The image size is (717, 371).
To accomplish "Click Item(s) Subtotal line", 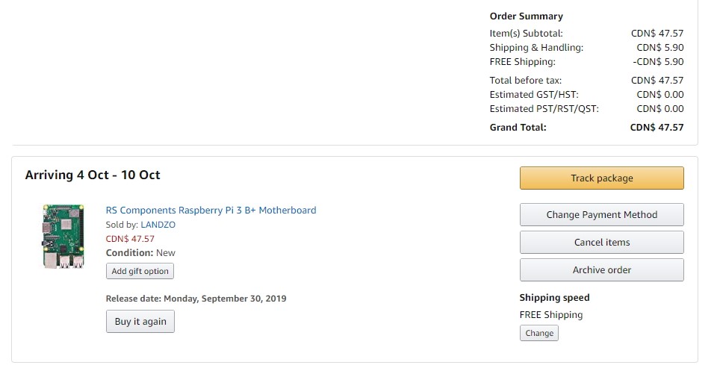I will pos(587,34).
